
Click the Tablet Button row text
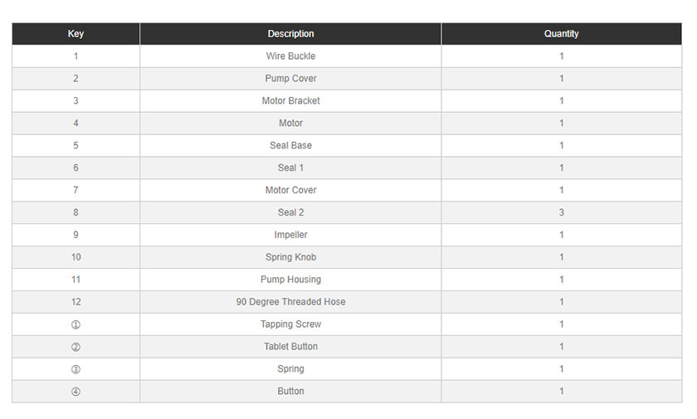click(290, 347)
